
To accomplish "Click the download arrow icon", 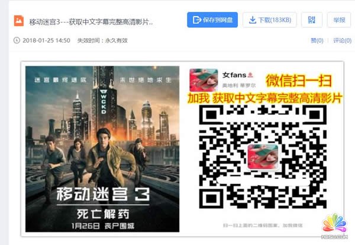I will (253, 20).
